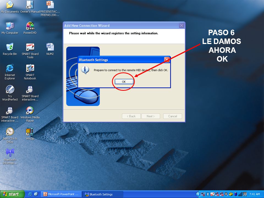Click the Next button in the wizard
Screen dimensions: 264x198
[x=150, y=116]
